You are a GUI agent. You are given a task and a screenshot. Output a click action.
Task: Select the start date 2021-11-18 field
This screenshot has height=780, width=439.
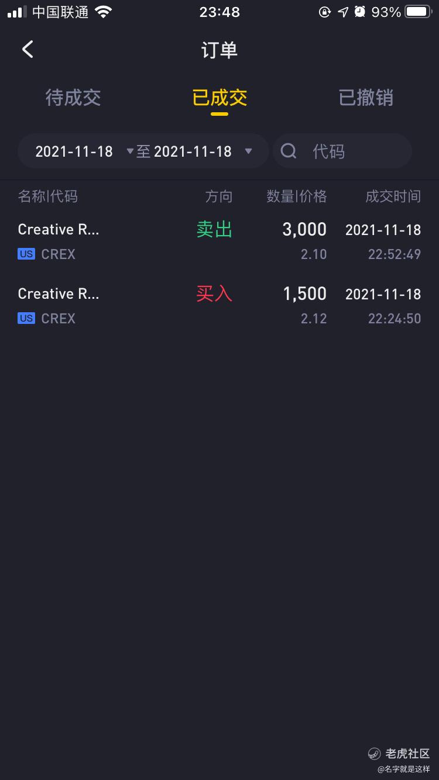[x=74, y=151]
